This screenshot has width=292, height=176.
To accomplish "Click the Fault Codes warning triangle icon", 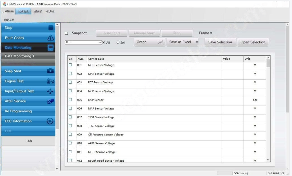I will pos(51,38).
